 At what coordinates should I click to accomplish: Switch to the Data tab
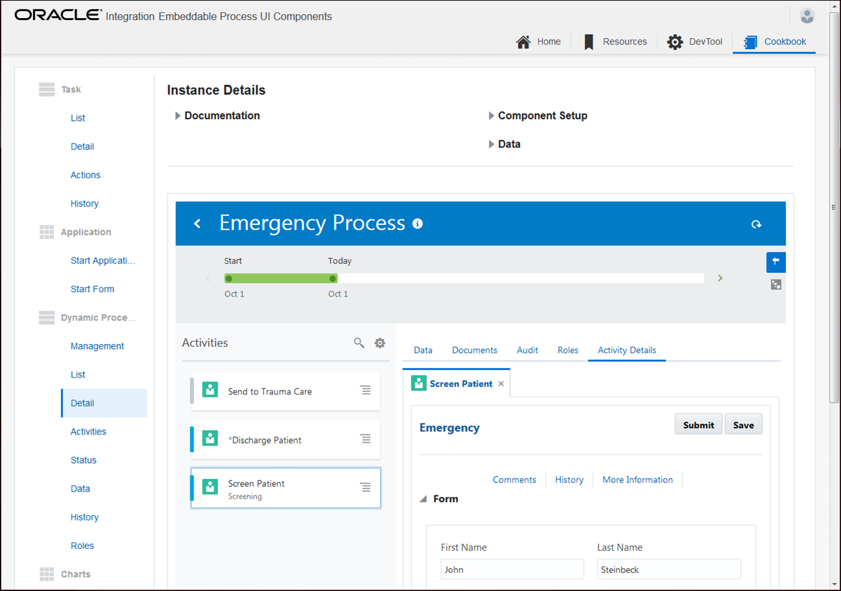[423, 350]
